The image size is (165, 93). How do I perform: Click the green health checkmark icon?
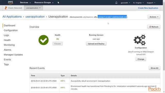44,40
